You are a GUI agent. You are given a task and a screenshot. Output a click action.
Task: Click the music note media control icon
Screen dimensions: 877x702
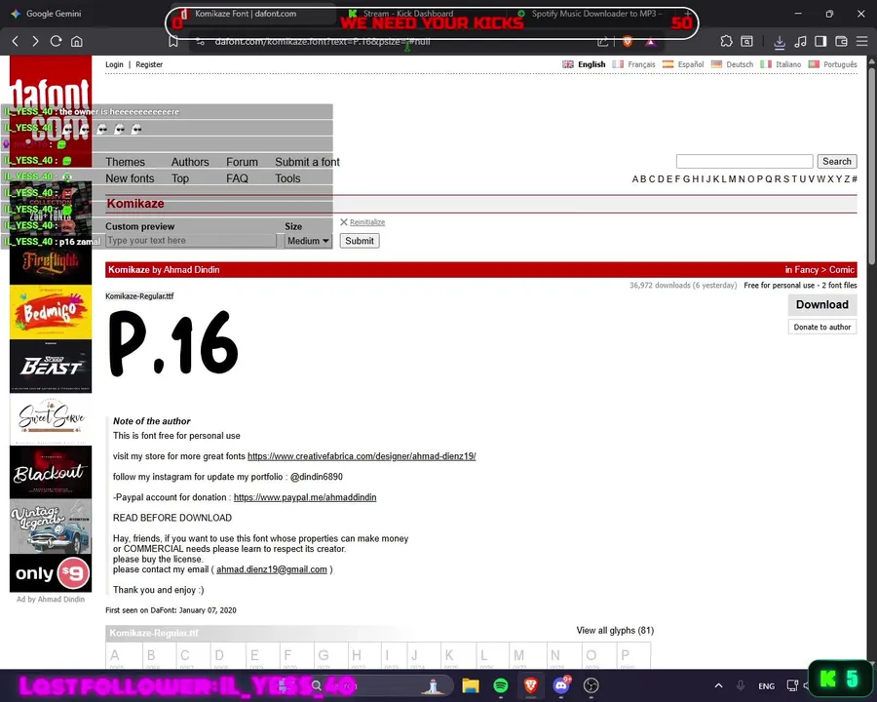pyautogui.click(x=800, y=41)
